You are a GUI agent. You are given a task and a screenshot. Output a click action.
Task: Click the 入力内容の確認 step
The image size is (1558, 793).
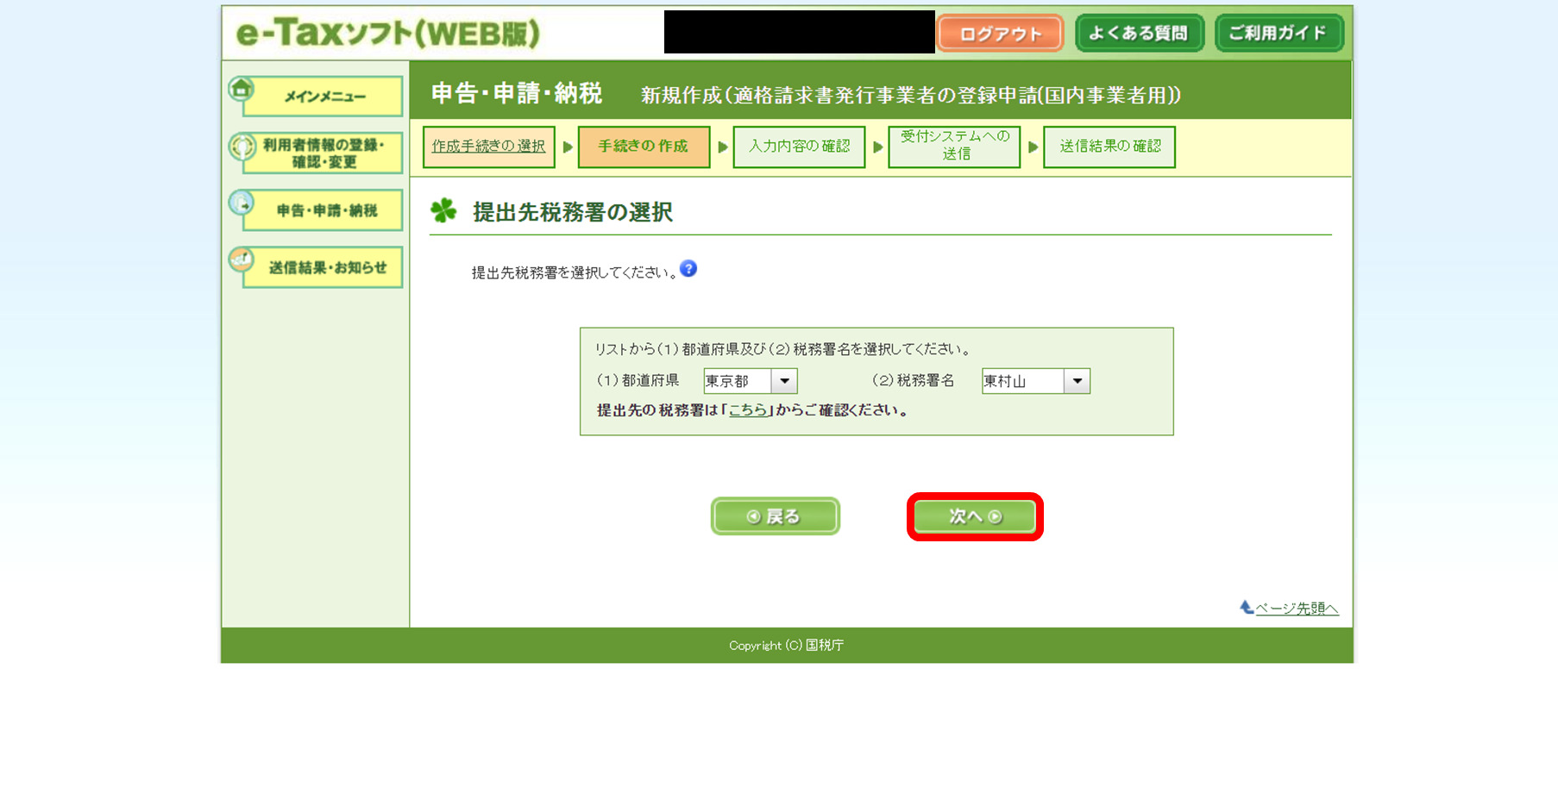[x=799, y=147]
